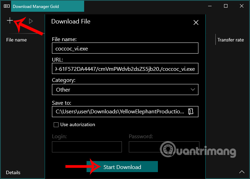250x179 pixels.
Task: Click the File name column header
Action: click(x=16, y=40)
